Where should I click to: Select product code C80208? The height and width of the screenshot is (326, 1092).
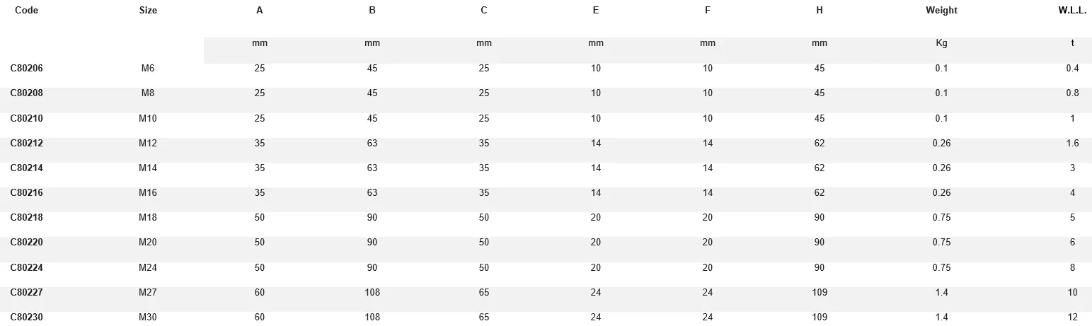(26, 93)
